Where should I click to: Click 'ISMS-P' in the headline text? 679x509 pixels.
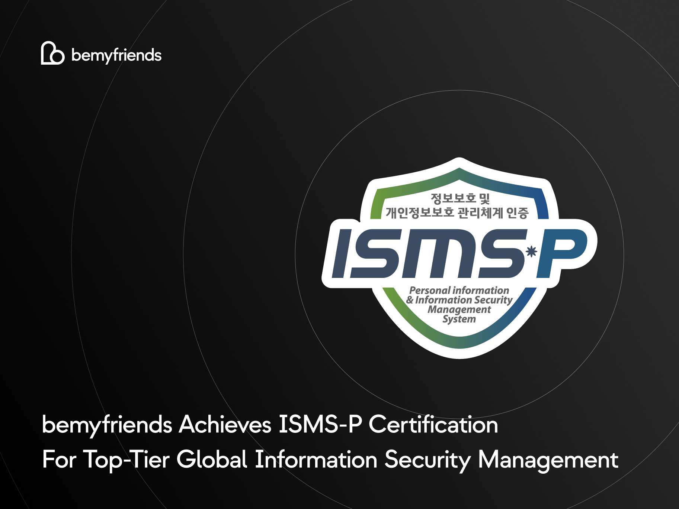click(320, 425)
